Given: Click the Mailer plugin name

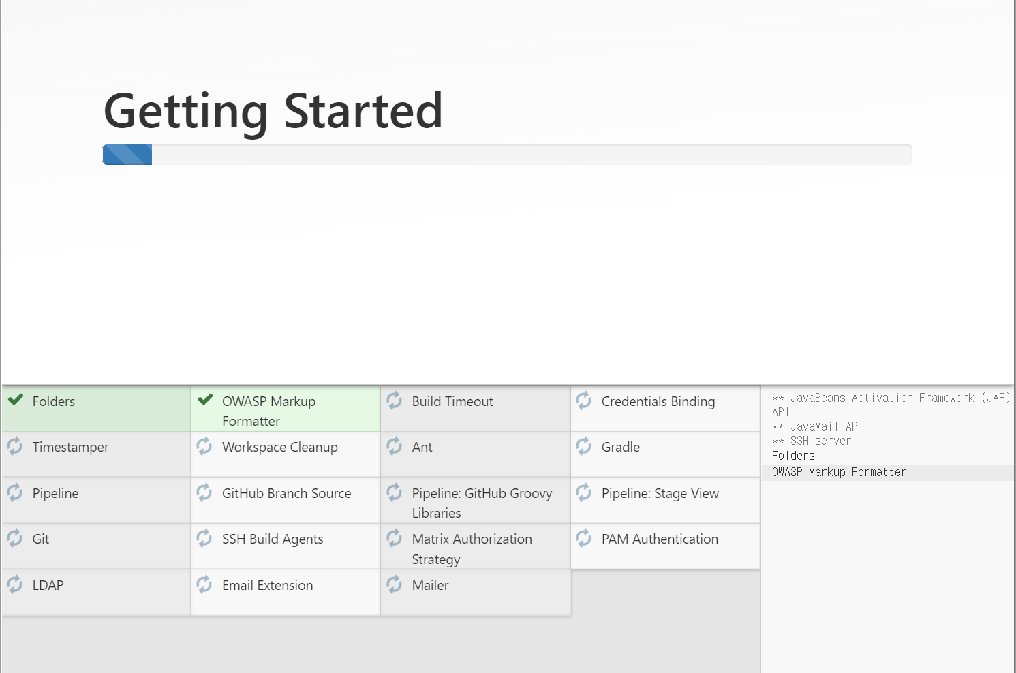Looking at the screenshot, I should click(430, 585).
